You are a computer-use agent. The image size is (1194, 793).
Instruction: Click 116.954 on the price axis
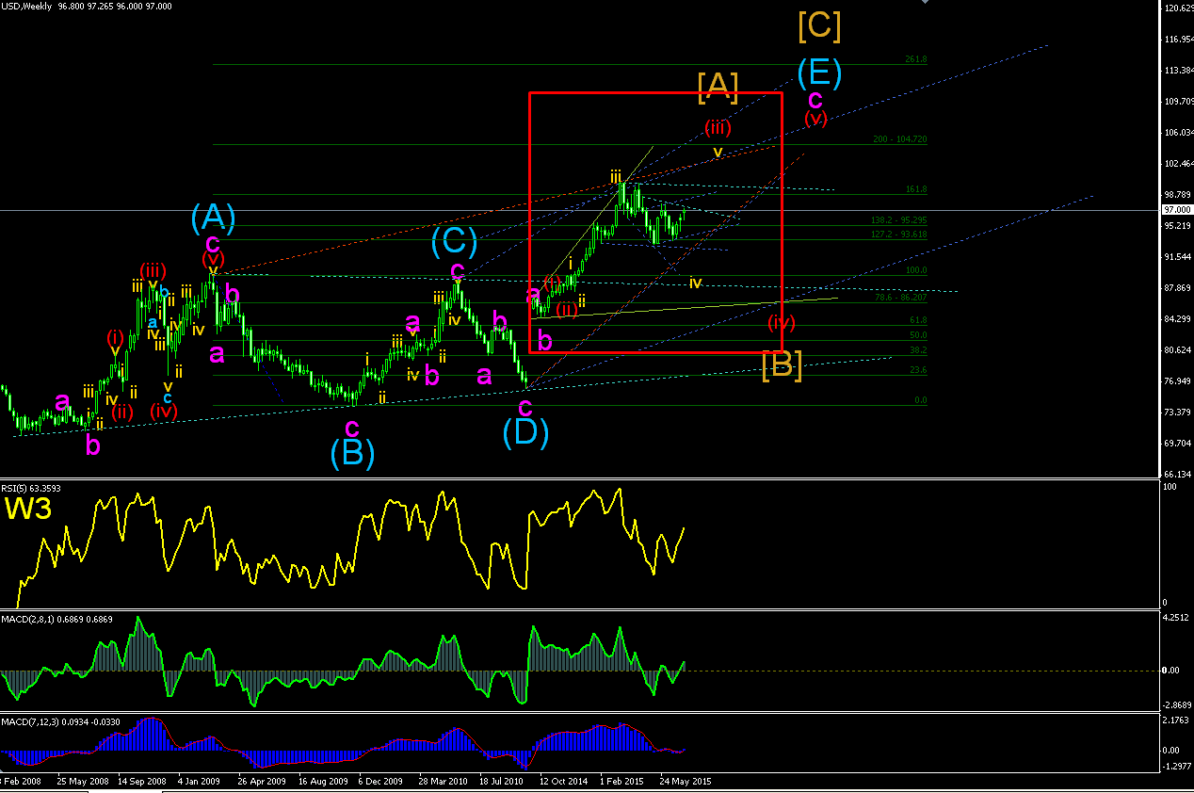(1177, 40)
